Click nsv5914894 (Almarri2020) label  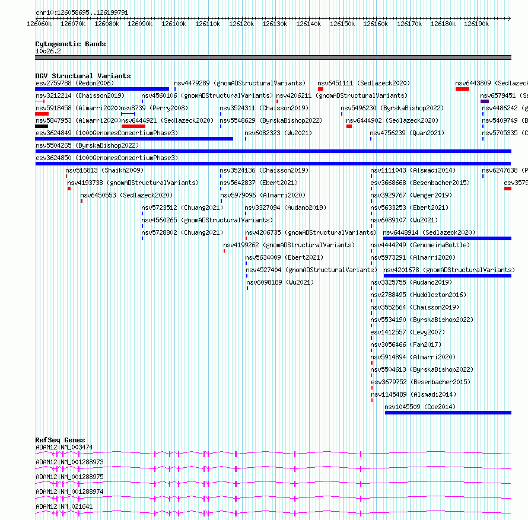click(x=413, y=357)
